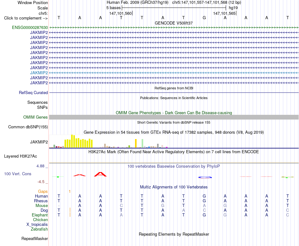Click the orange insertion mark in the Dog row

(70, 210)
